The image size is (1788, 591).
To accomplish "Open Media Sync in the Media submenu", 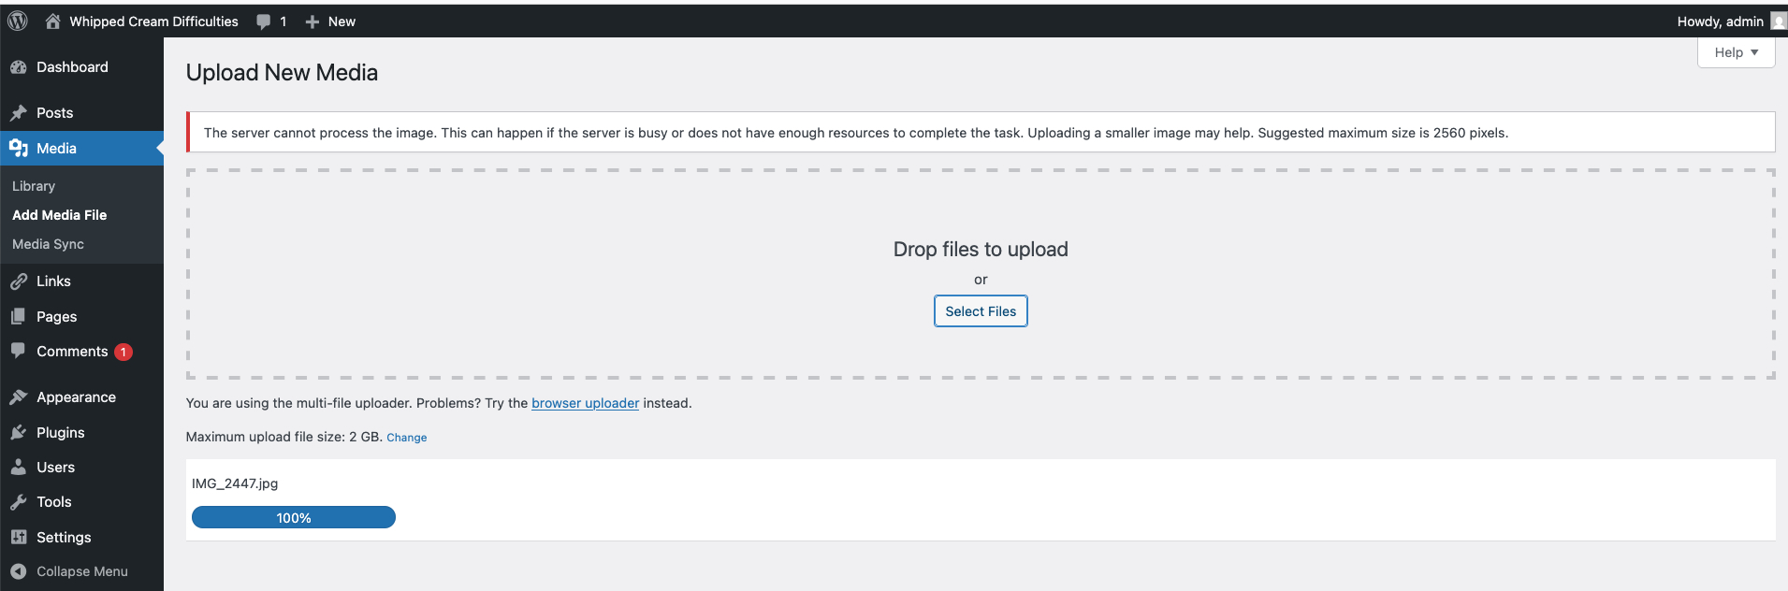I will click(48, 244).
